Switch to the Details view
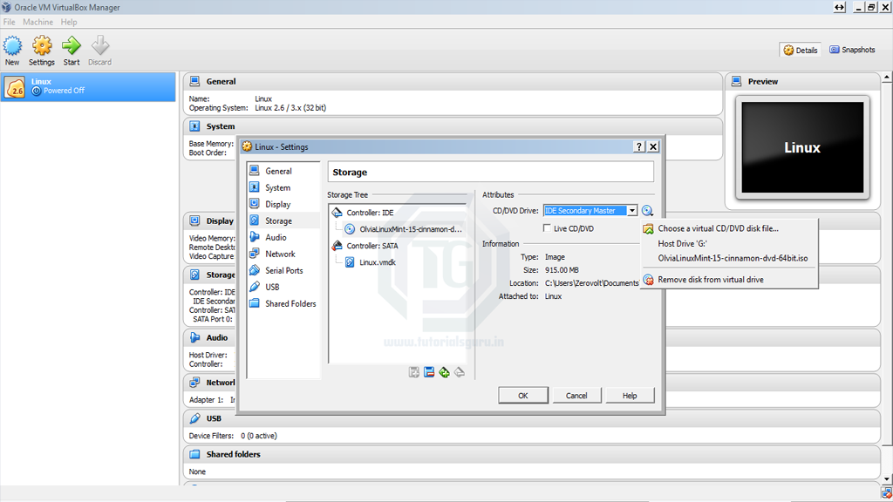 [800, 50]
